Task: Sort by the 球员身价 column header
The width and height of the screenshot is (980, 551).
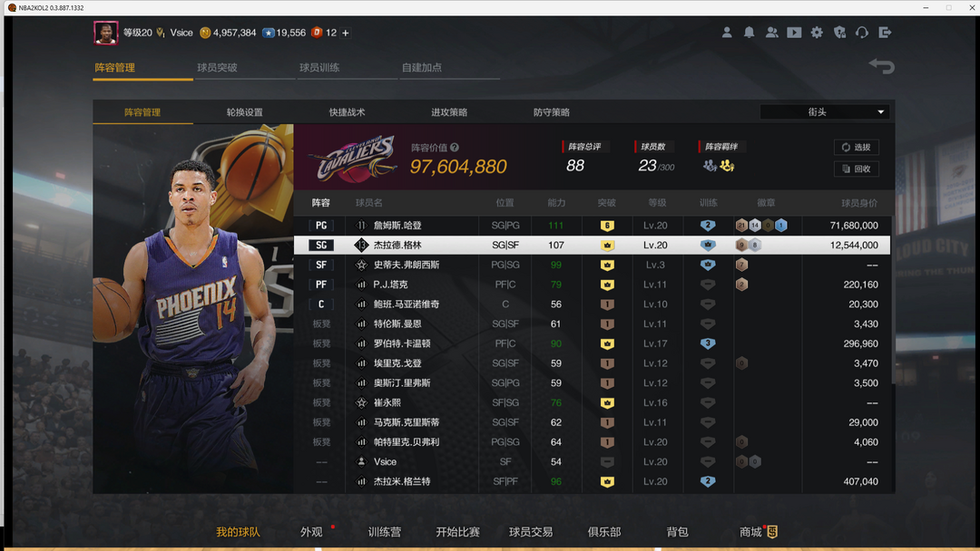Action: pos(859,203)
